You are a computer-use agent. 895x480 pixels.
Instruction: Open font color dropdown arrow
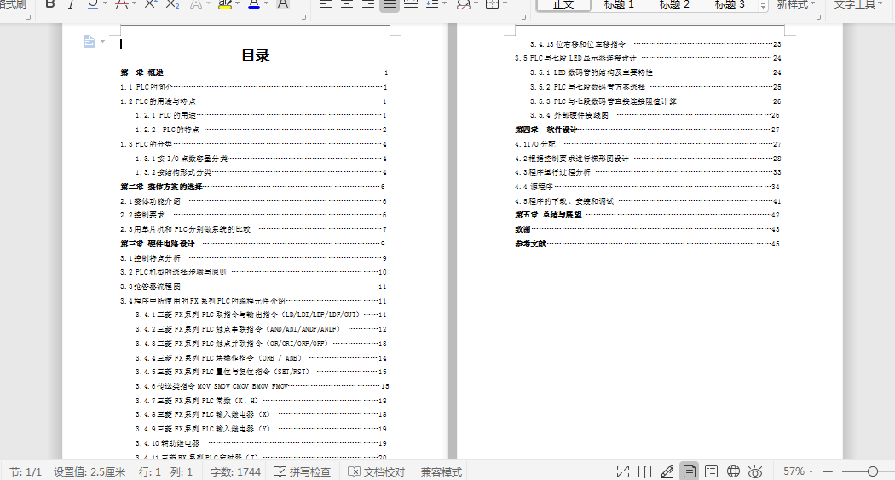tap(266, 4)
